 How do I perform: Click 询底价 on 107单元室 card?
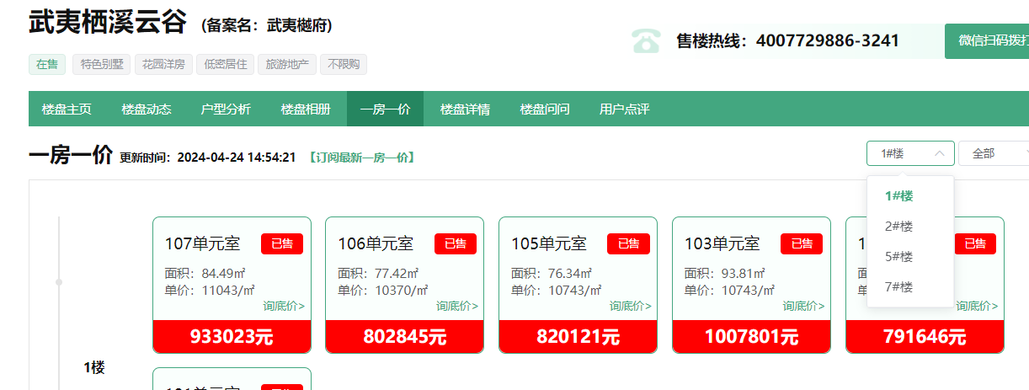pos(284,307)
